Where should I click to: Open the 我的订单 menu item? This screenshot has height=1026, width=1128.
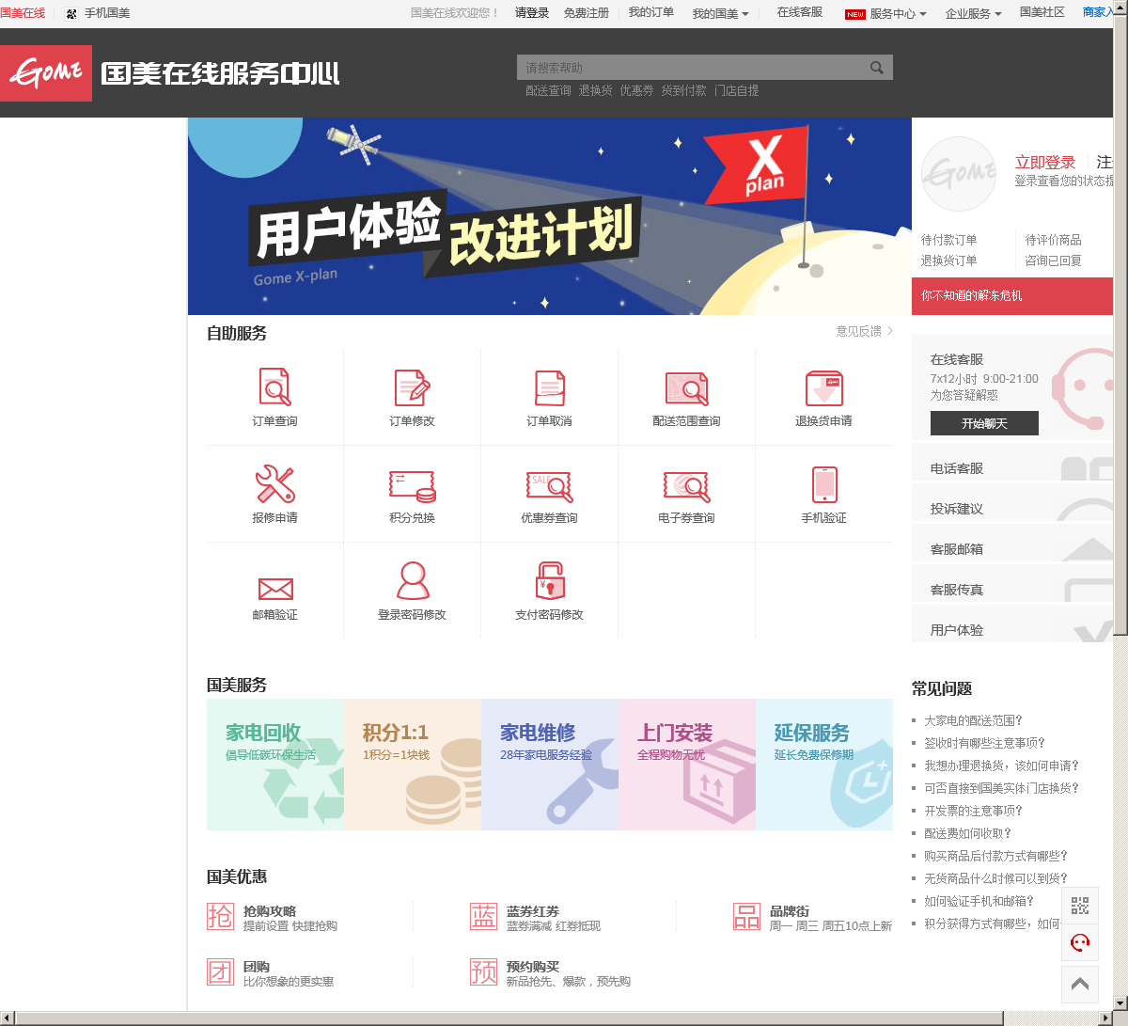[x=650, y=13]
